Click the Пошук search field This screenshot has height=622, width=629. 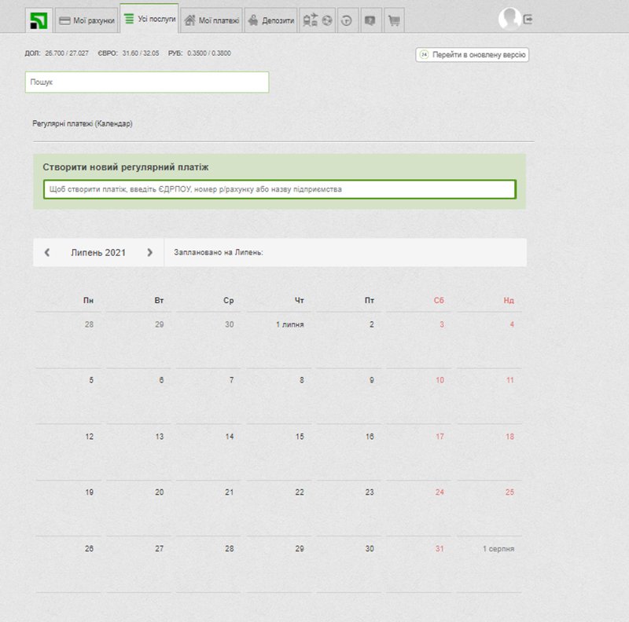(147, 82)
